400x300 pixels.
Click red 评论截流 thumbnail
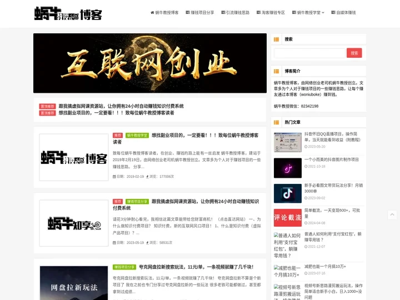point(288,218)
